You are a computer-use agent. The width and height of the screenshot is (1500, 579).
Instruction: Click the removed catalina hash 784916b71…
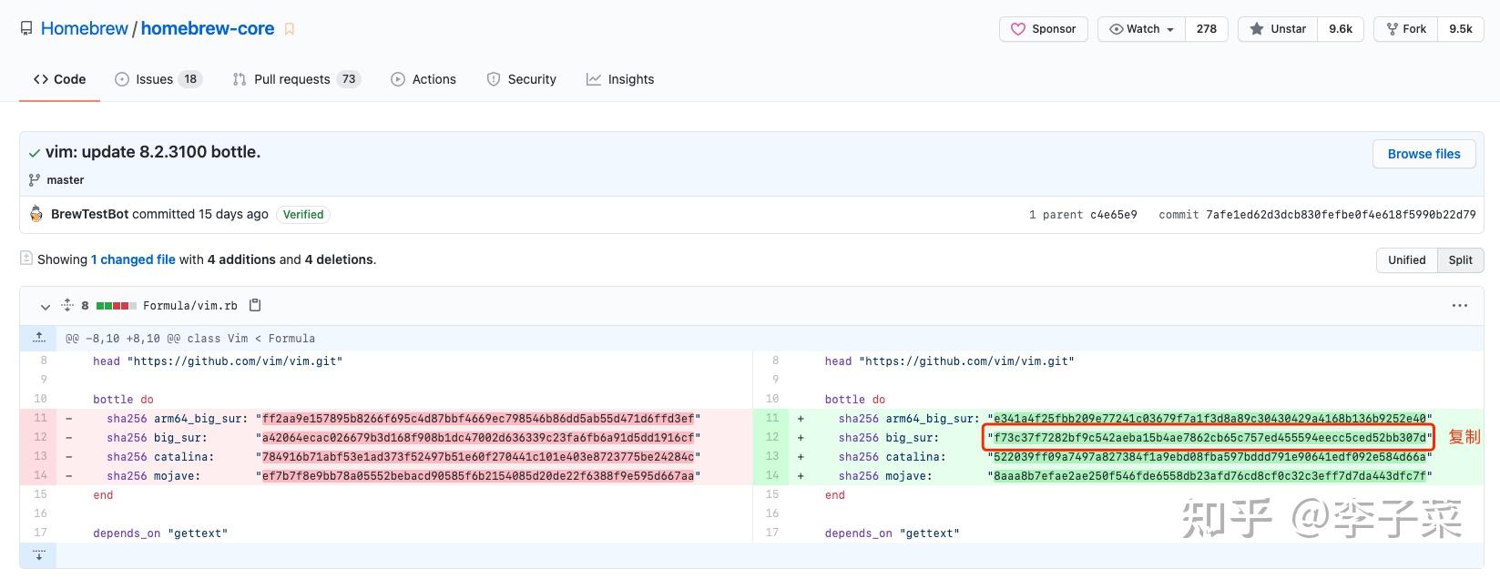[x=478, y=457]
